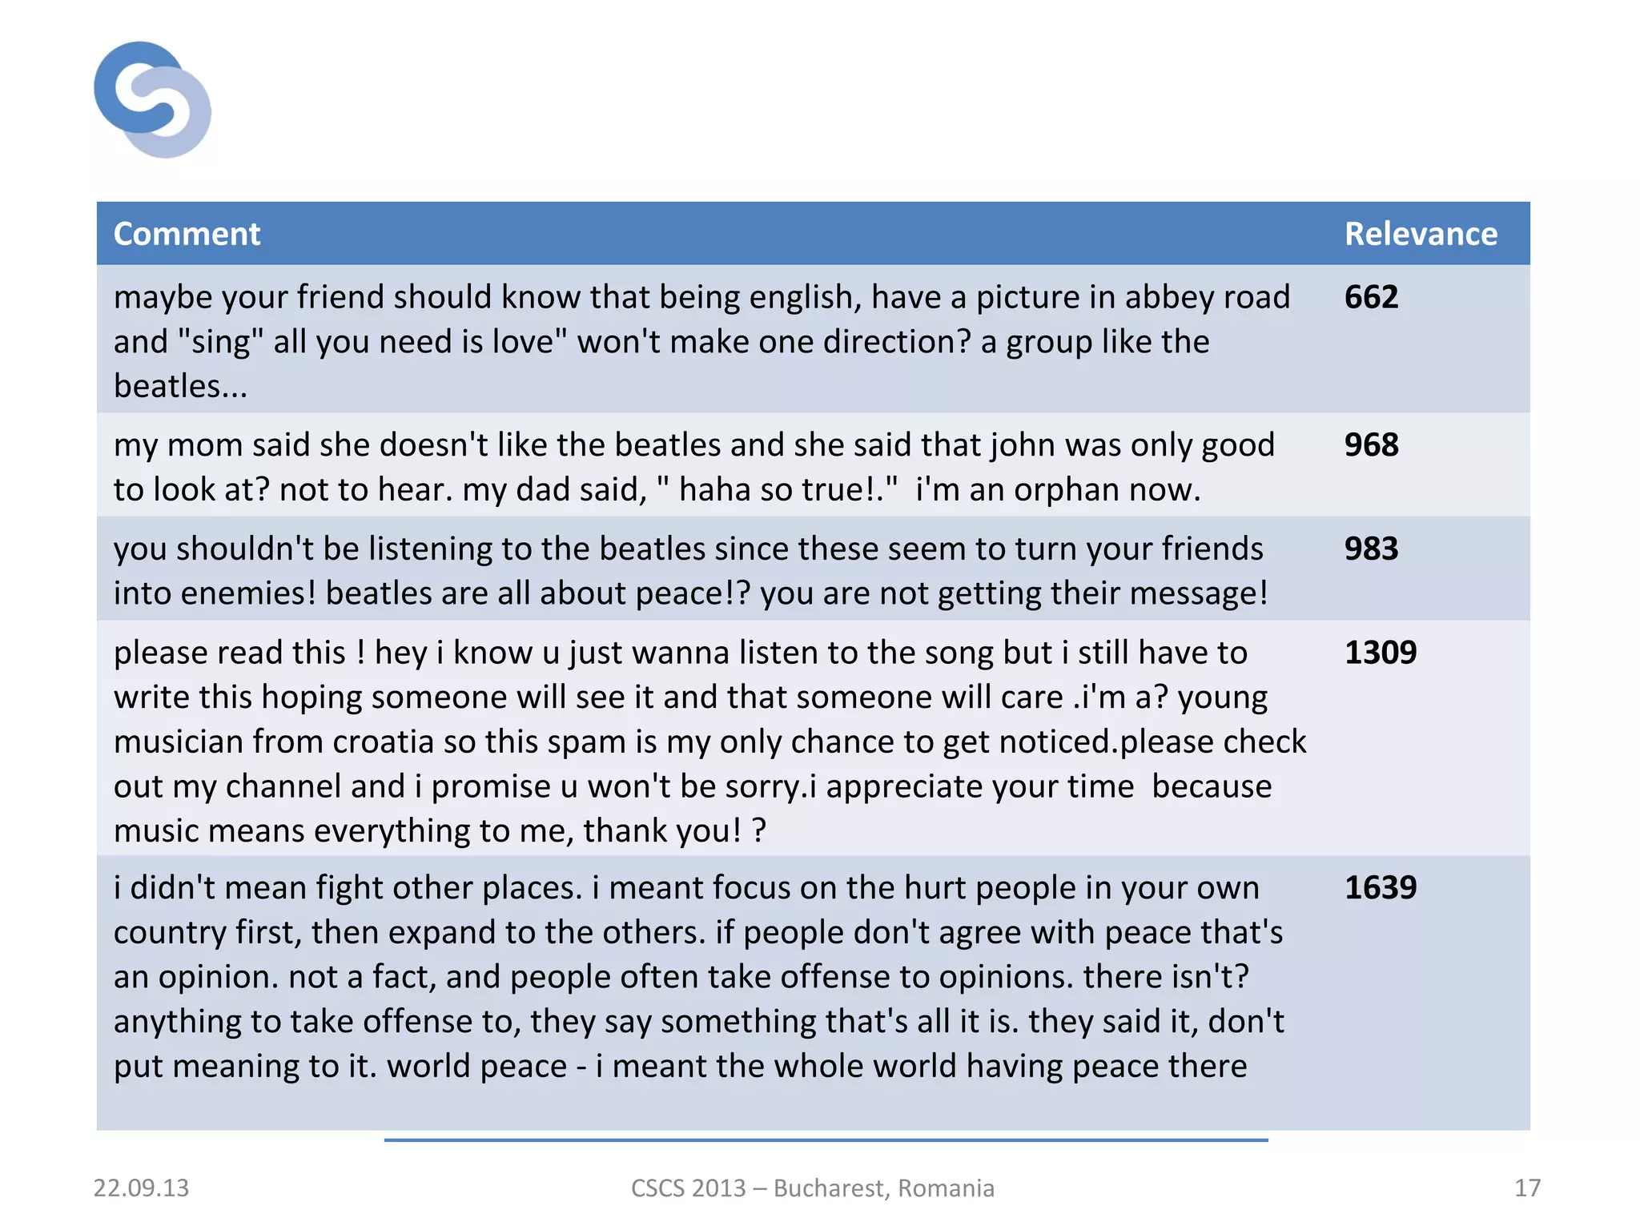Click the blue horizontal footer line
Screen dimensions: 1640x1230
coord(825,1140)
